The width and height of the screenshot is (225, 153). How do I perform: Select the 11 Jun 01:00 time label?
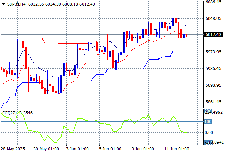(x=177, y=149)
